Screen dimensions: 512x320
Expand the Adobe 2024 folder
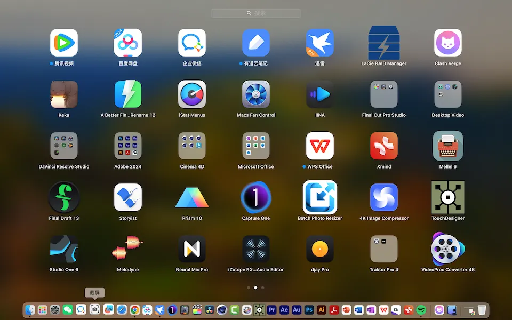coord(128,146)
